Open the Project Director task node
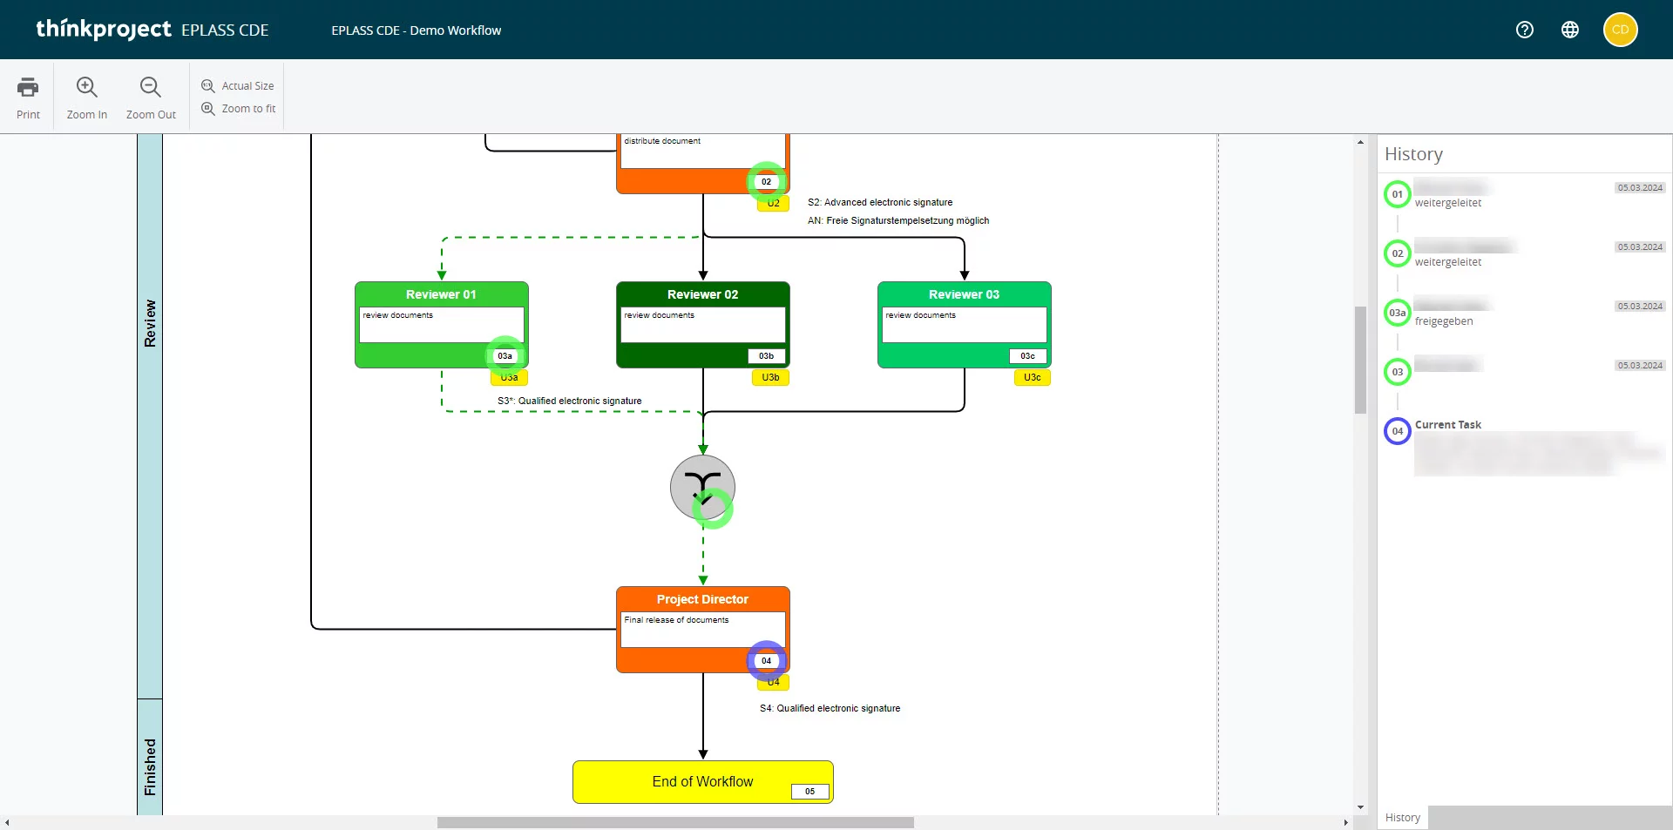1673x830 pixels. 702,629
